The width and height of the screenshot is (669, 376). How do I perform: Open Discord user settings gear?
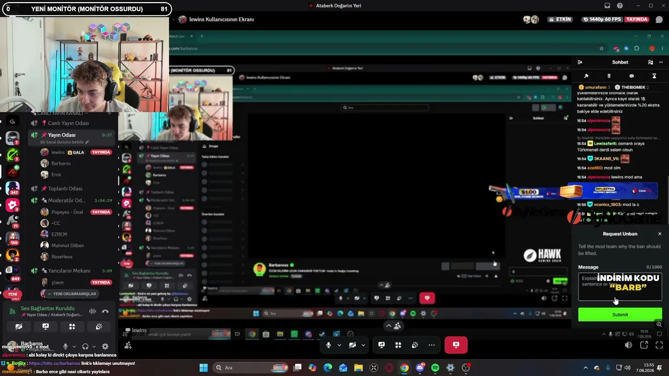tap(105, 346)
